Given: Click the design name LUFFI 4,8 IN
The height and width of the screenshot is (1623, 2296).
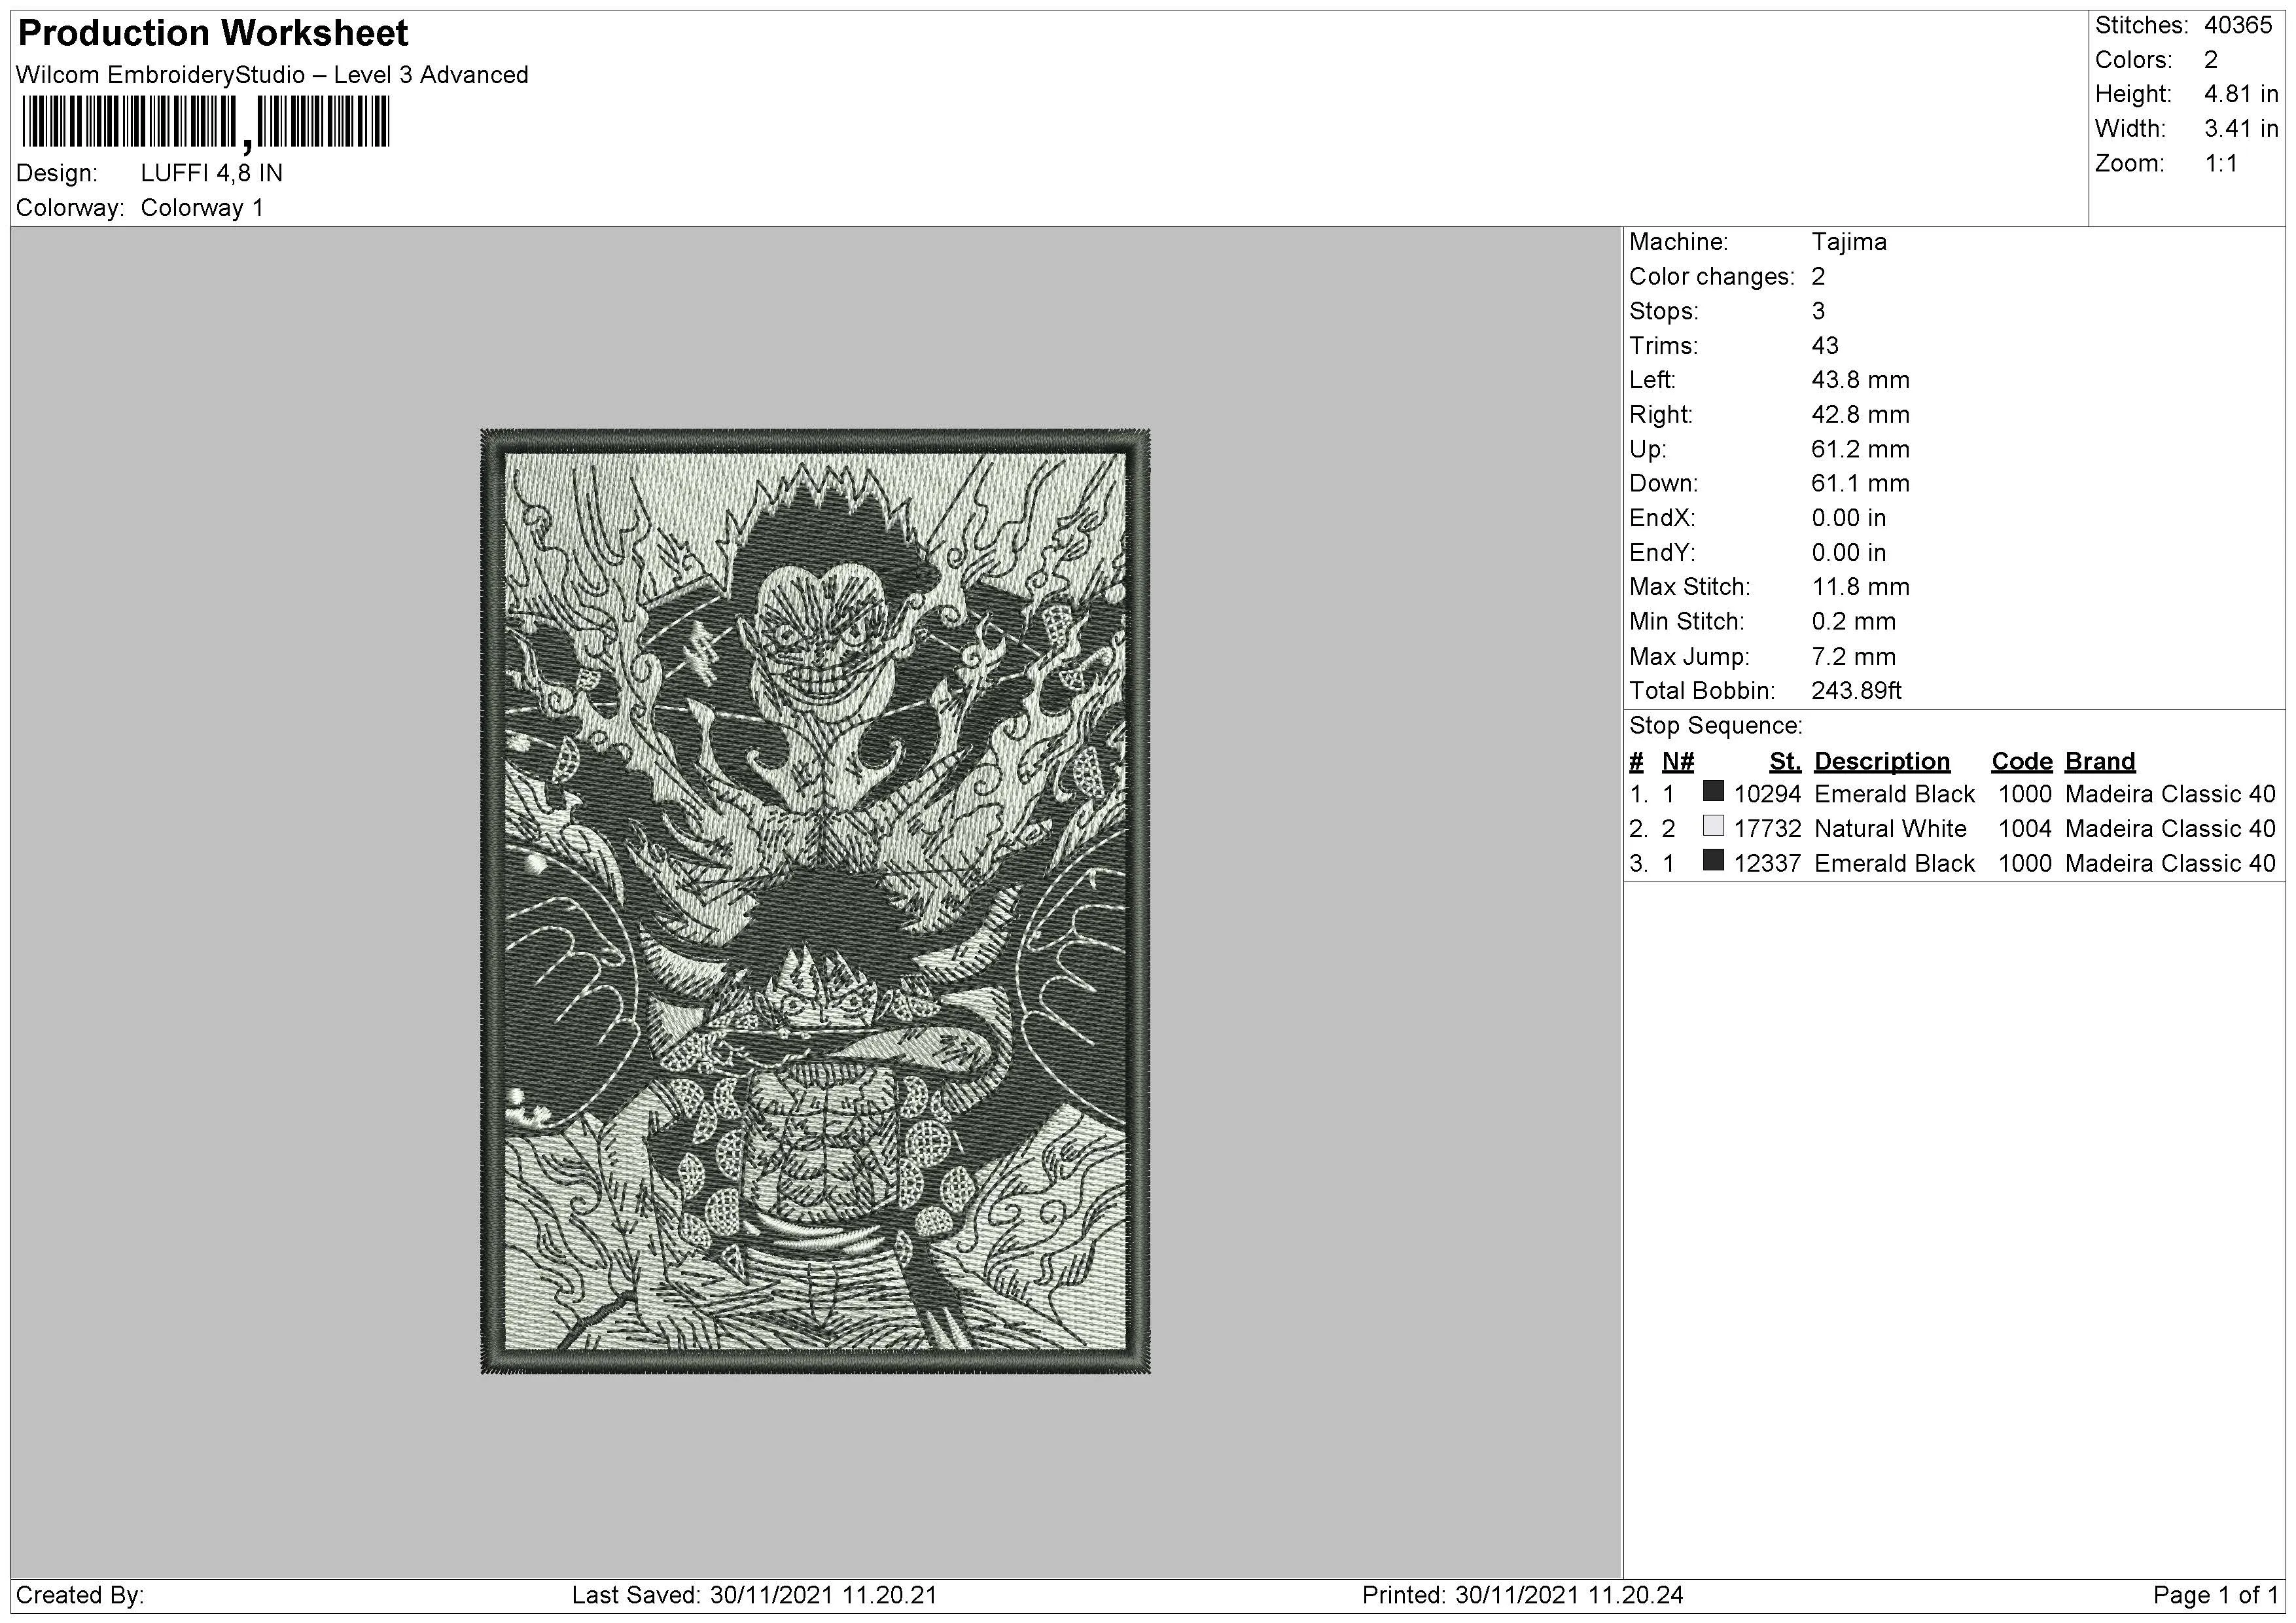Looking at the screenshot, I should click(212, 173).
